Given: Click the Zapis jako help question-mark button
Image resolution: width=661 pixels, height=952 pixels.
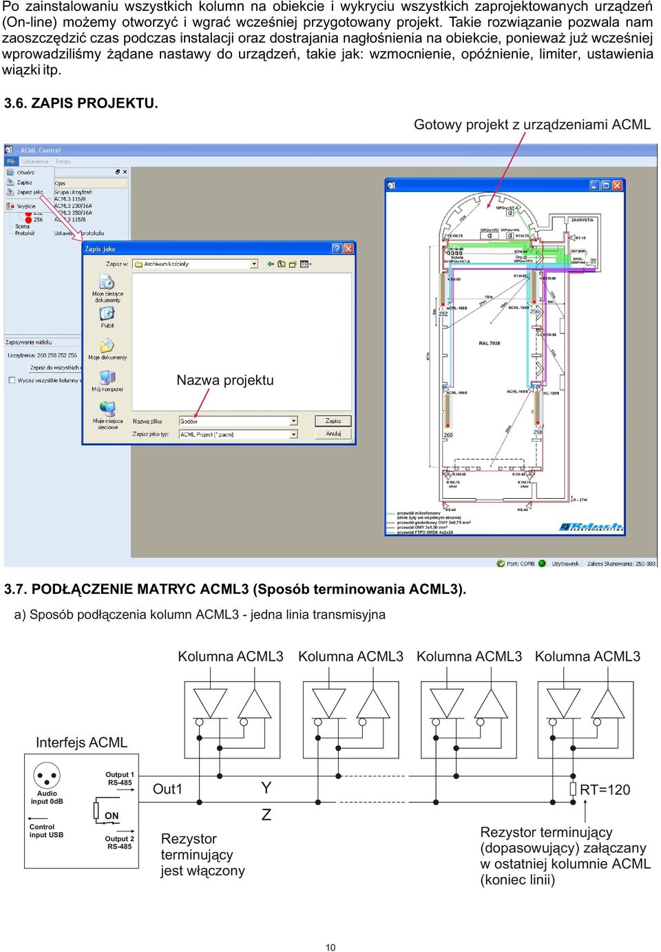Looking at the screenshot, I should (337, 249).
